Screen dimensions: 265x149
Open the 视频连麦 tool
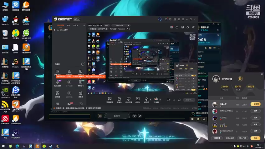coord(57,83)
